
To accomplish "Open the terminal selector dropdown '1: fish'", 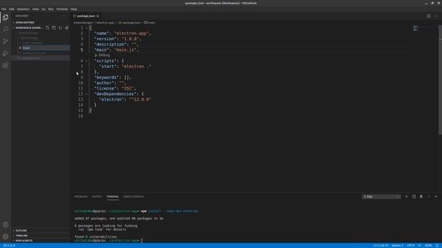I will click(381, 196).
